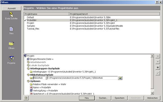Select the Neu document icon in sidebar

click(x=11, y=29)
